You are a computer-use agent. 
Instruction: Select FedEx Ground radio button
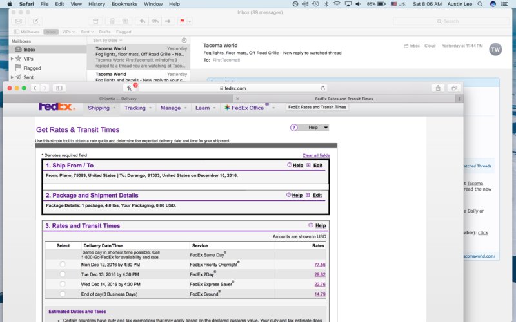pyautogui.click(x=63, y=294)
